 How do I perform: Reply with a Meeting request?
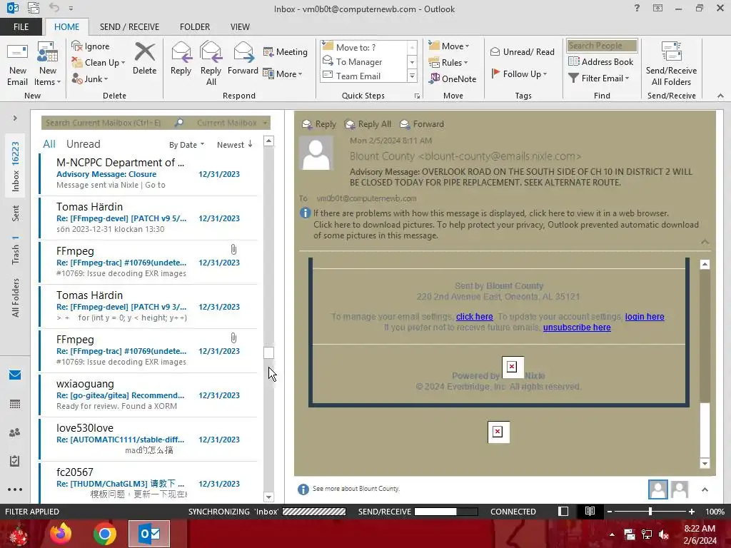(x=286, y=51)
